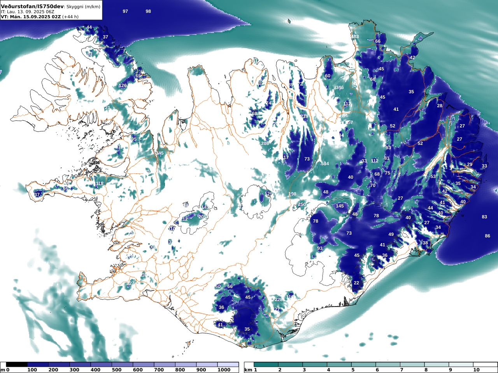Image resolution: width=498 pixels, height=373 pixels.
Task: Click the '118' value on the Snæfellsnes peninsula
Action: [100, 183]
